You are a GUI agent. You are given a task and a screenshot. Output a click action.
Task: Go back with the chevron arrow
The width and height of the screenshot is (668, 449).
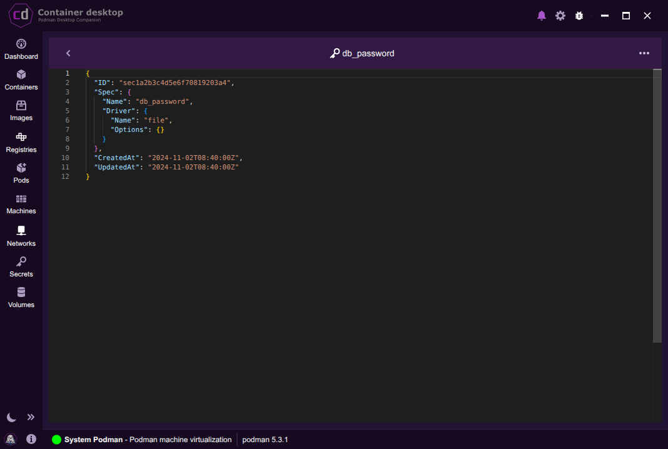pyautogui.click(x=68, y=53)
